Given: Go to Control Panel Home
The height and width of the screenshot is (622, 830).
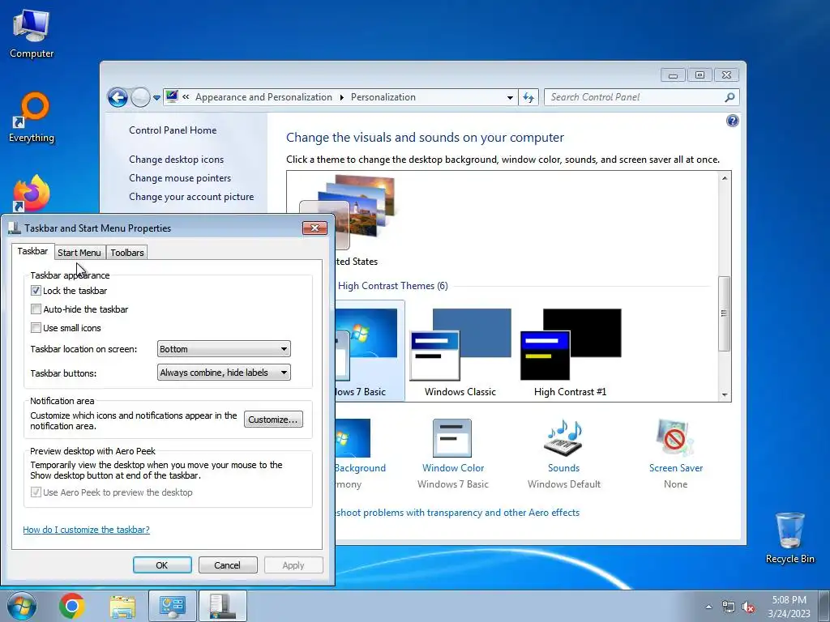Looking at the screenshot, I should 173,130.
